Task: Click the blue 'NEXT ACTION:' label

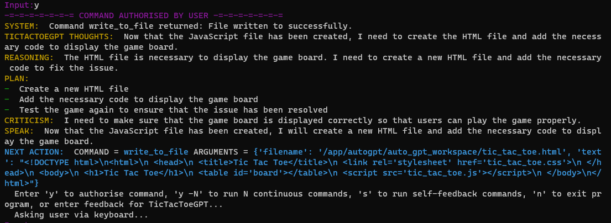Action: (34, 152)
